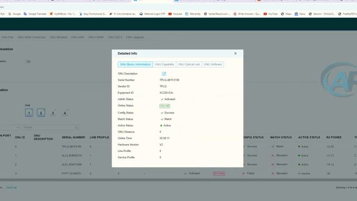Close the Detailed Info dialog

(x=235, y=54)
